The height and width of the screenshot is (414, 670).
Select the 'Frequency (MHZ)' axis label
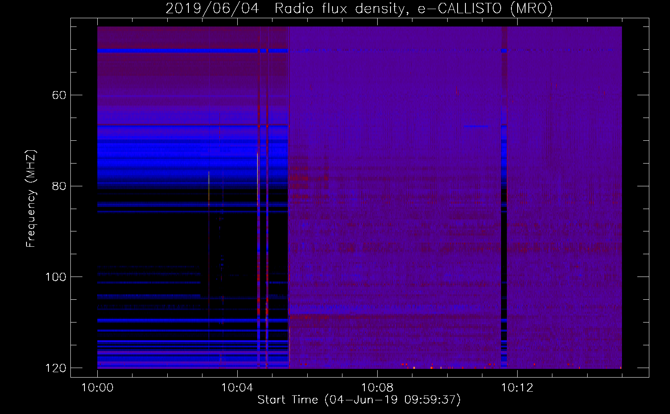(x=31, y=198)
